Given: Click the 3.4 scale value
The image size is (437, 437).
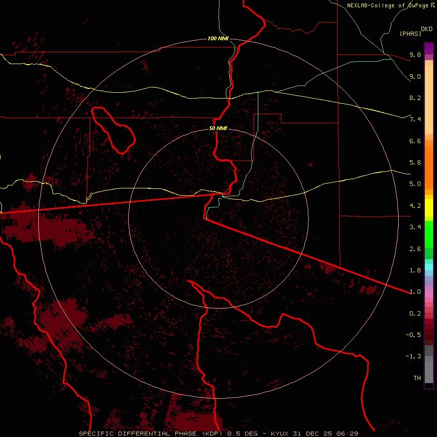Looking at the screenshot, I should coord(415,227).
